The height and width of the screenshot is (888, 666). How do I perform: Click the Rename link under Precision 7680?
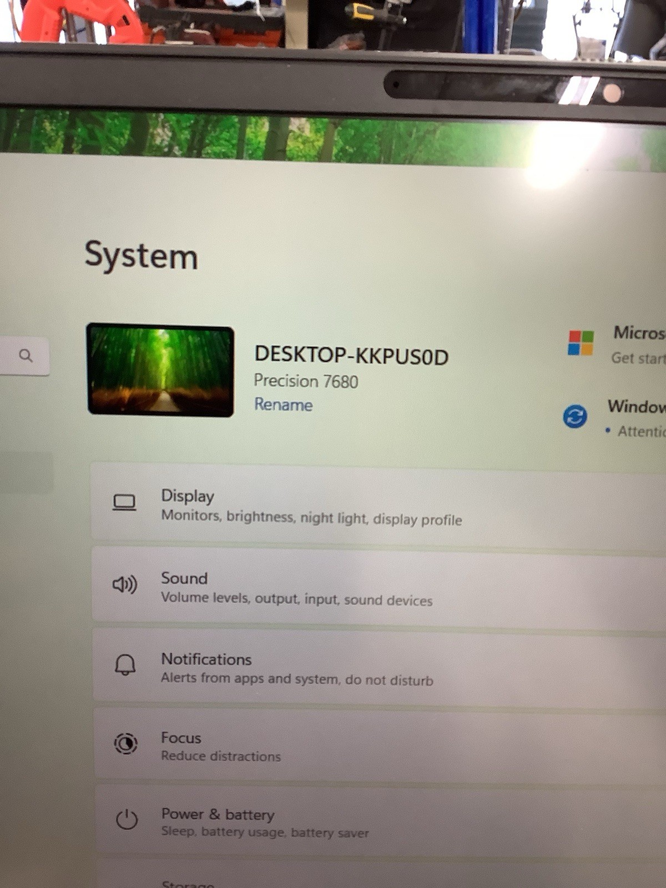tap(283, 405)
